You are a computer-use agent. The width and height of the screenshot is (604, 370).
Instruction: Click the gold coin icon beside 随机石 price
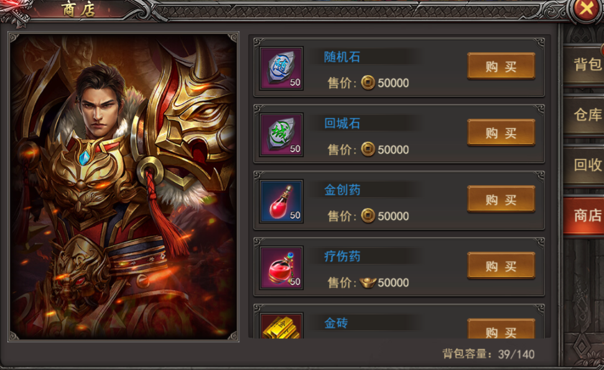pos(368,83)
